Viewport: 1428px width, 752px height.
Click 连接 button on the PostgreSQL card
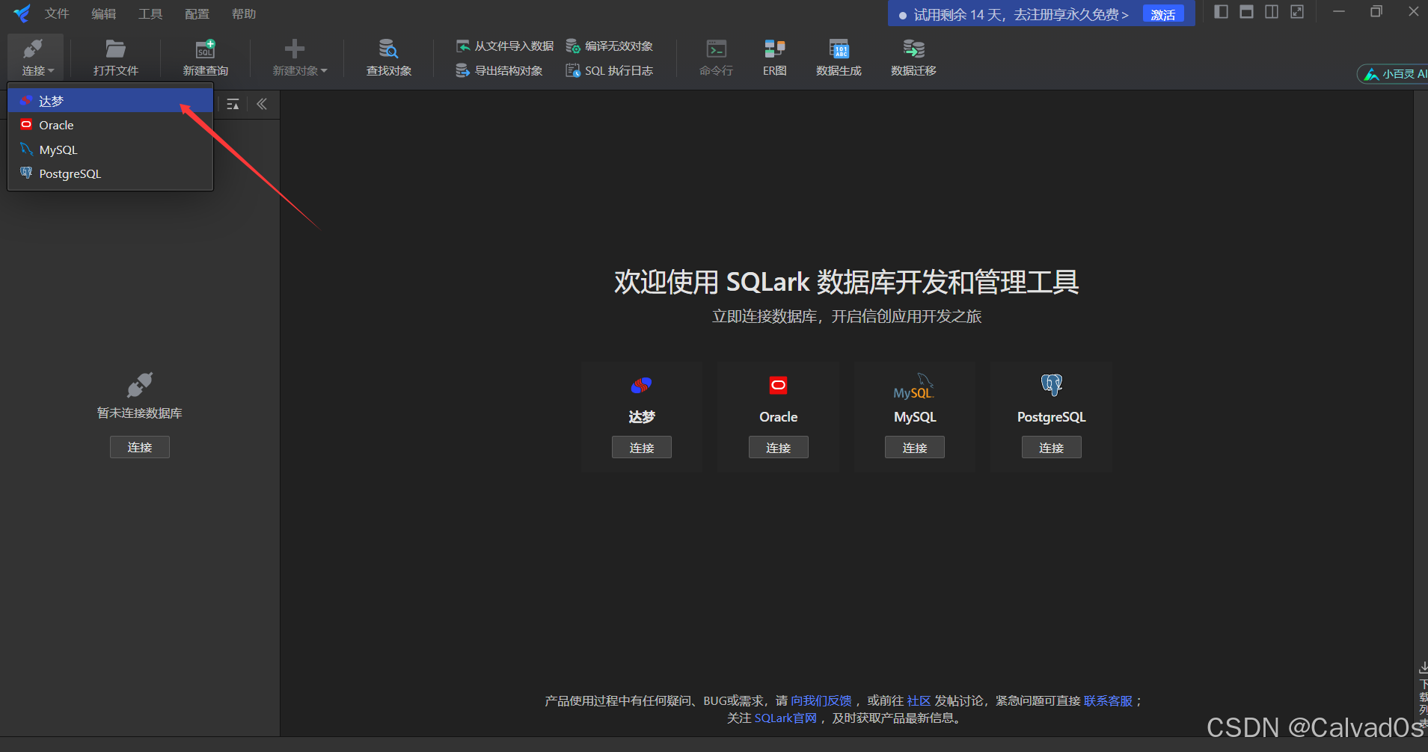click(x=1051, y=447)
